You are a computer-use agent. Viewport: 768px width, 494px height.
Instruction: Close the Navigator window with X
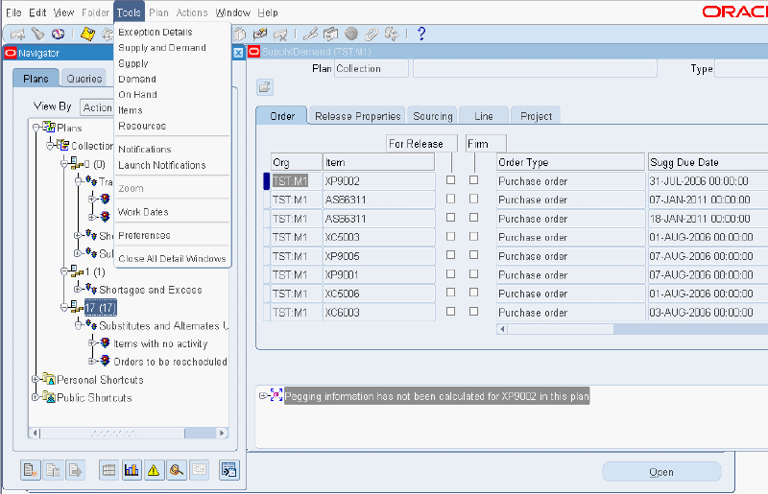(x=238, y=53)
